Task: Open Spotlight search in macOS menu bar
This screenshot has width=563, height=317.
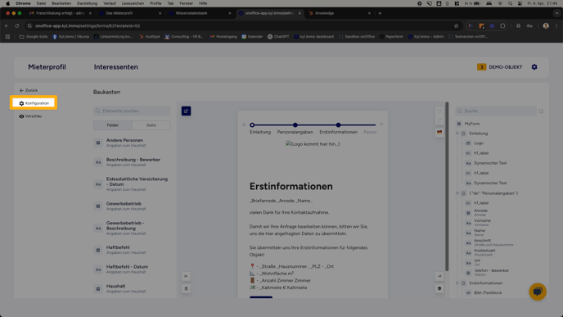Action: click(x=511, y=3)
